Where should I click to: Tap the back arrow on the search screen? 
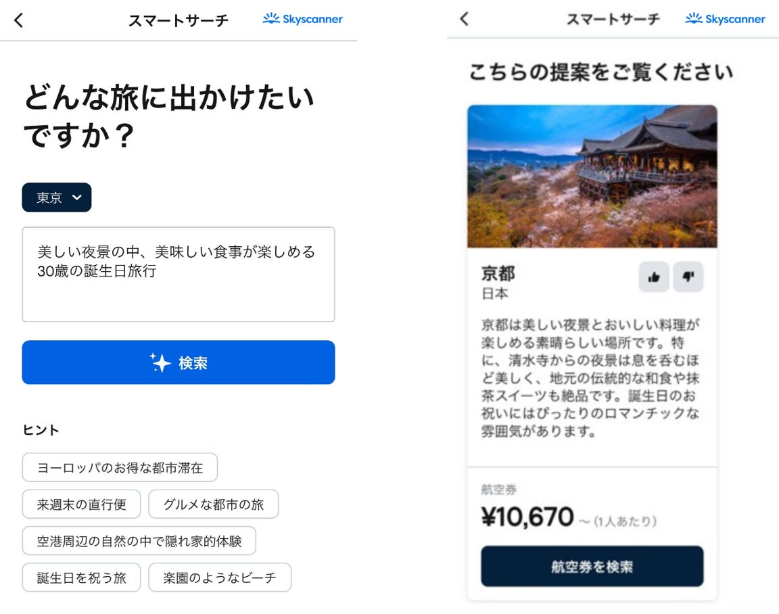coord(19,20)
